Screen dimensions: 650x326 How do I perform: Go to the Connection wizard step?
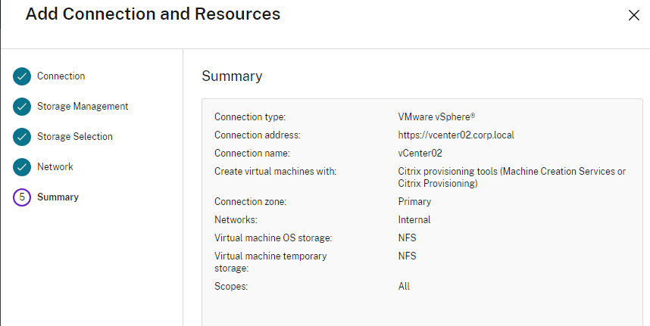pyautogui.click(x=61, y=76)
